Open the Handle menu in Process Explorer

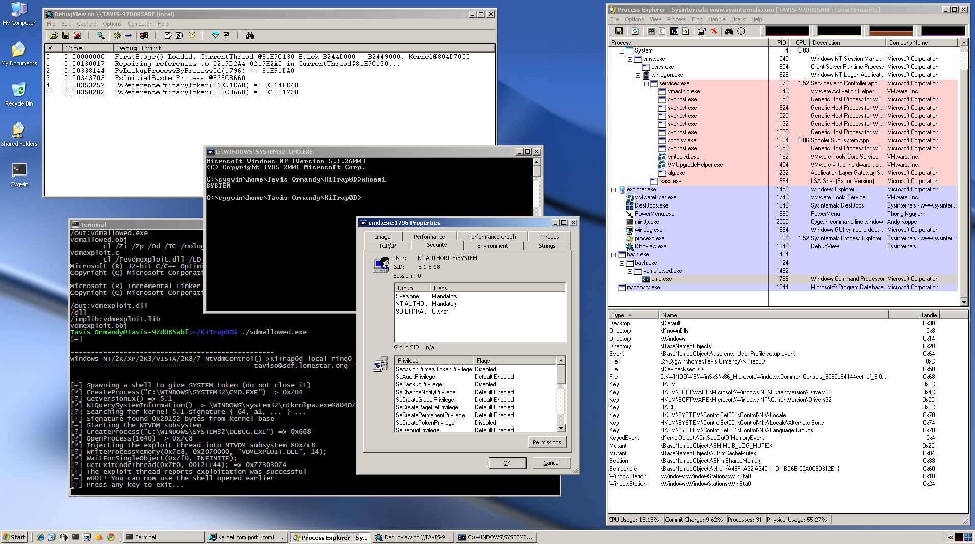(716, 19)
